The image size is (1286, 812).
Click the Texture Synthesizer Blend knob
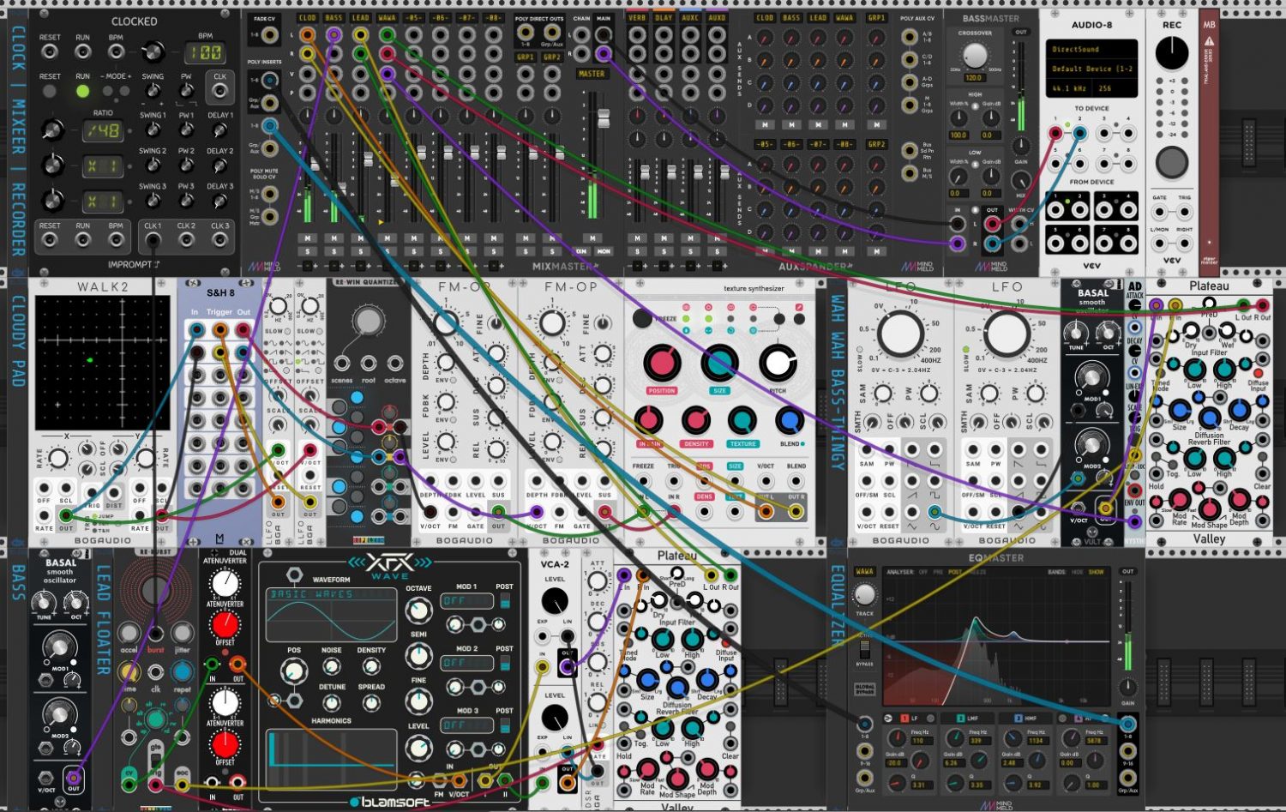[790, 420]
